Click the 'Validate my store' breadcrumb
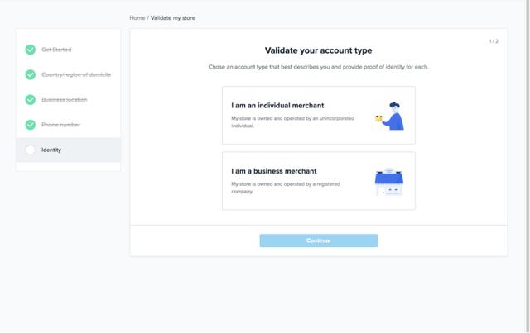 (173, 18)
